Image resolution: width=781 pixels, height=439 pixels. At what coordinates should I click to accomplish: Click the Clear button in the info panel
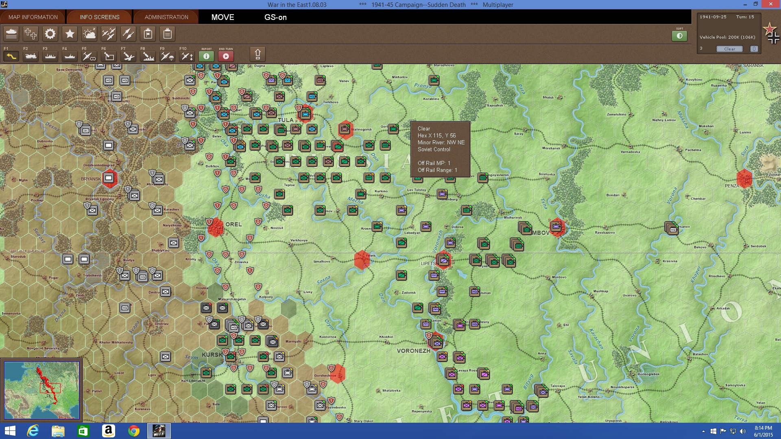click(729, 49)
